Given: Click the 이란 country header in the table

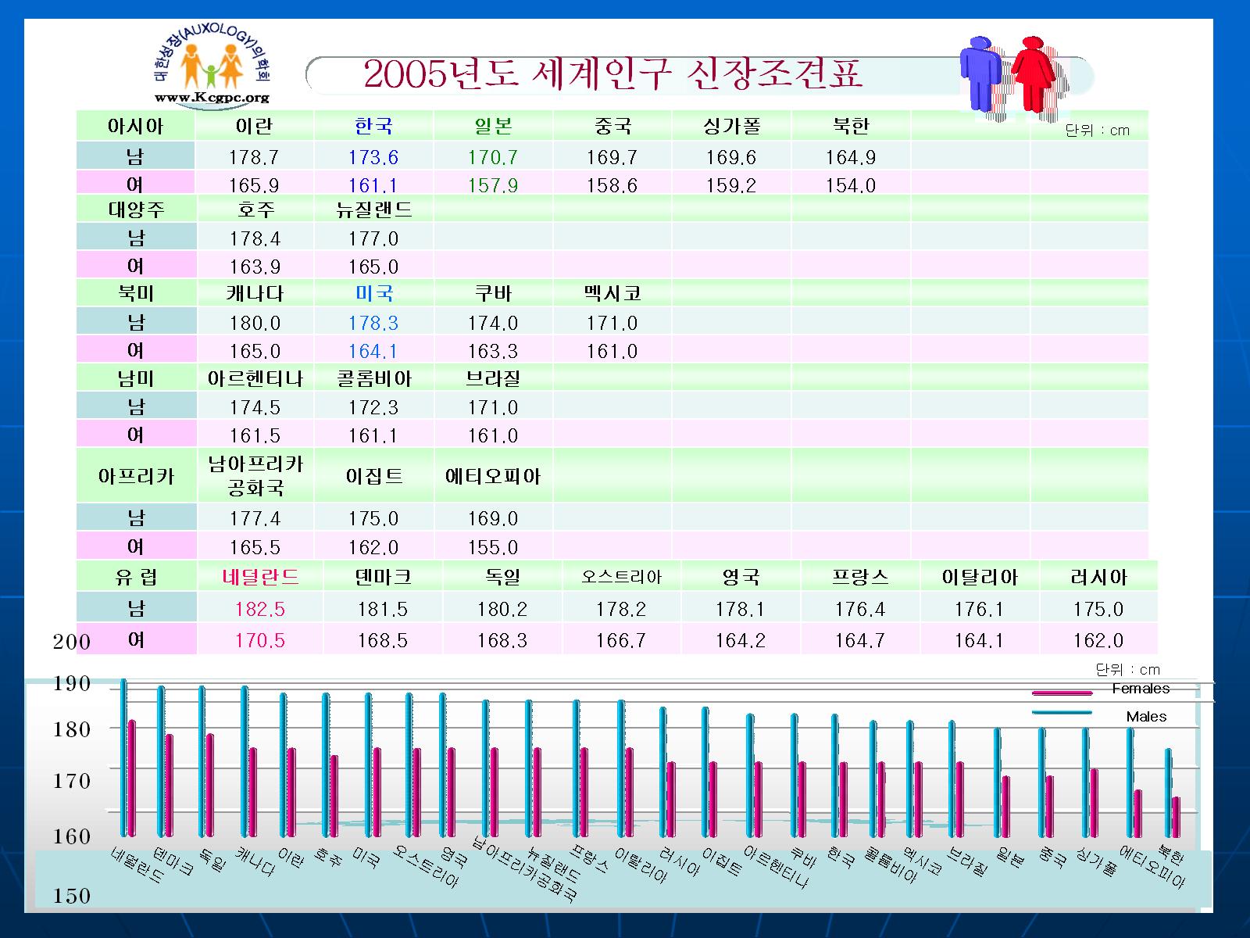Looking at the screenshot, I should [x=254, y=126].
